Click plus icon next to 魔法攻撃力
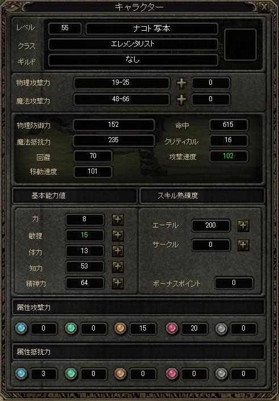The width and height of the screenshot is (279, 401). 182,100
